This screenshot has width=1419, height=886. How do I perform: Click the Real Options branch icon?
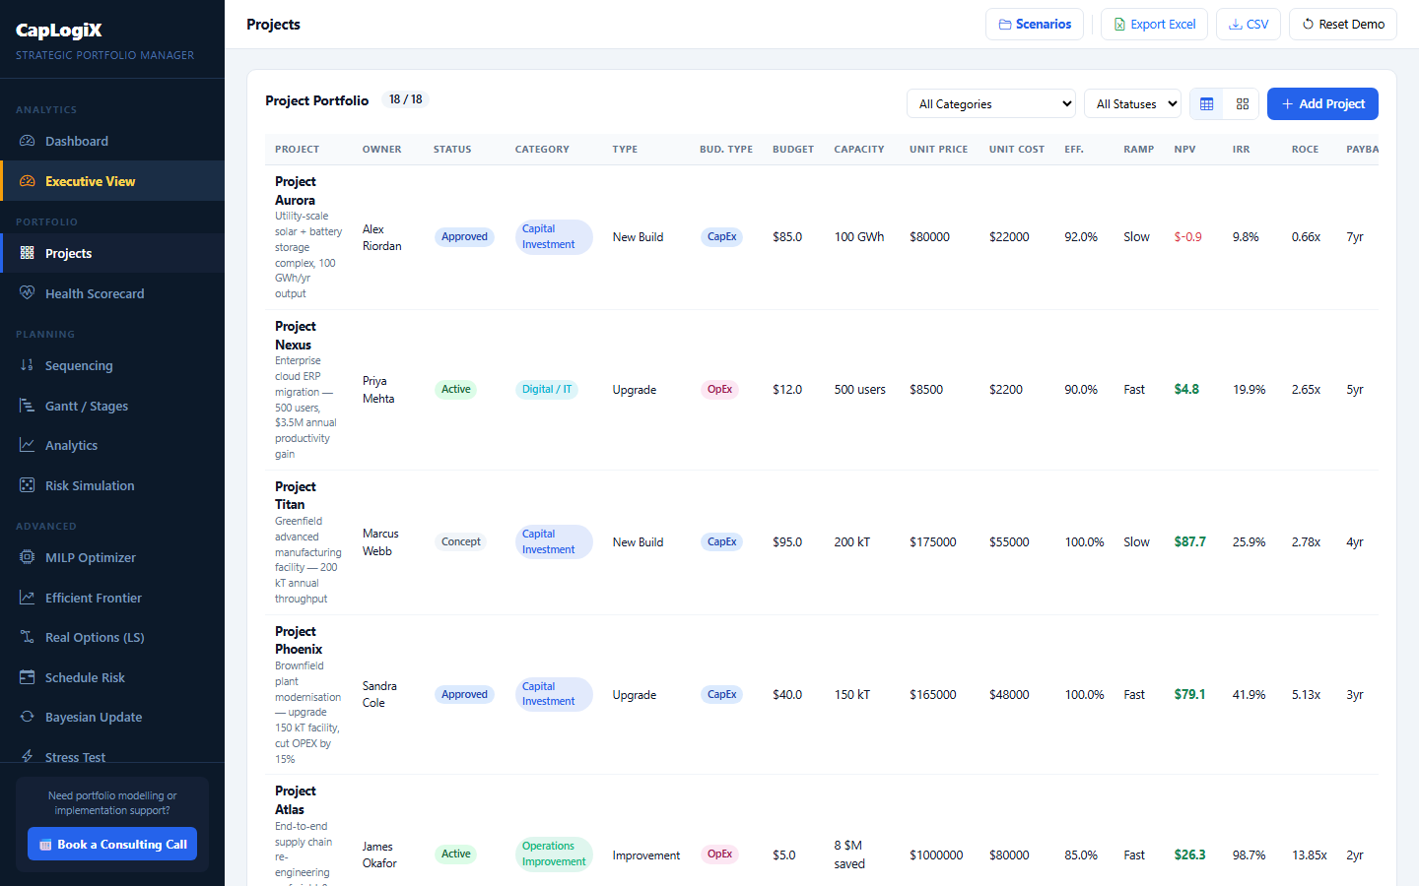[x=27, y=637]
